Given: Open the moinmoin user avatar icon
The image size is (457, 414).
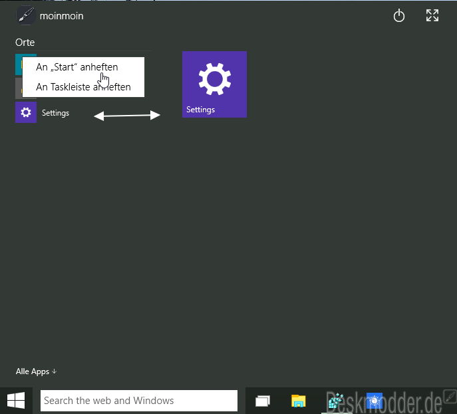Looking at the screenshot, I should tap(26, 16).
